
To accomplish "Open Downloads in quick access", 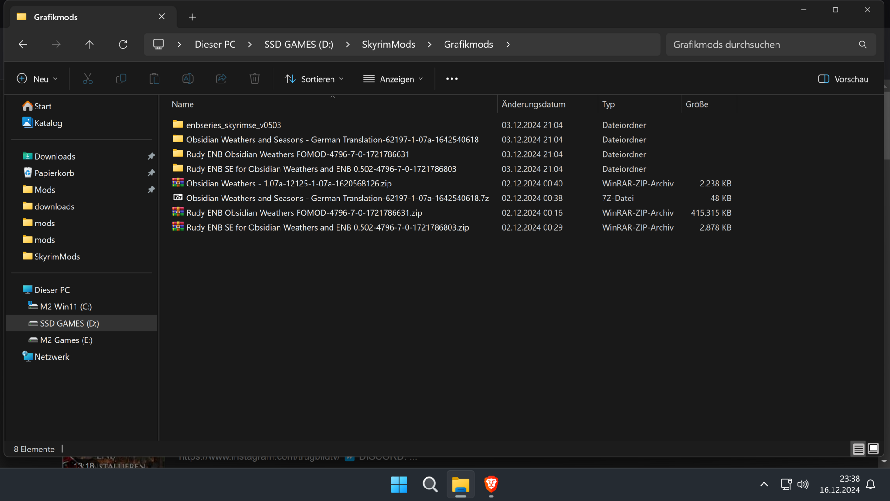I will click(49, 156).
